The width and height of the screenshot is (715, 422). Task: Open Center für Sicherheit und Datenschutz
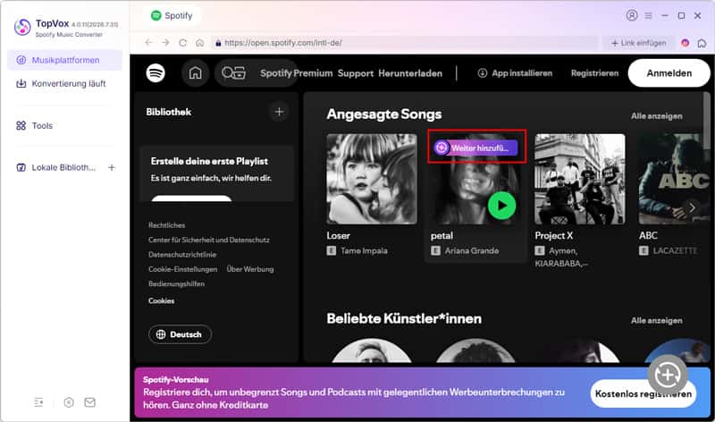tap(209, 240)
